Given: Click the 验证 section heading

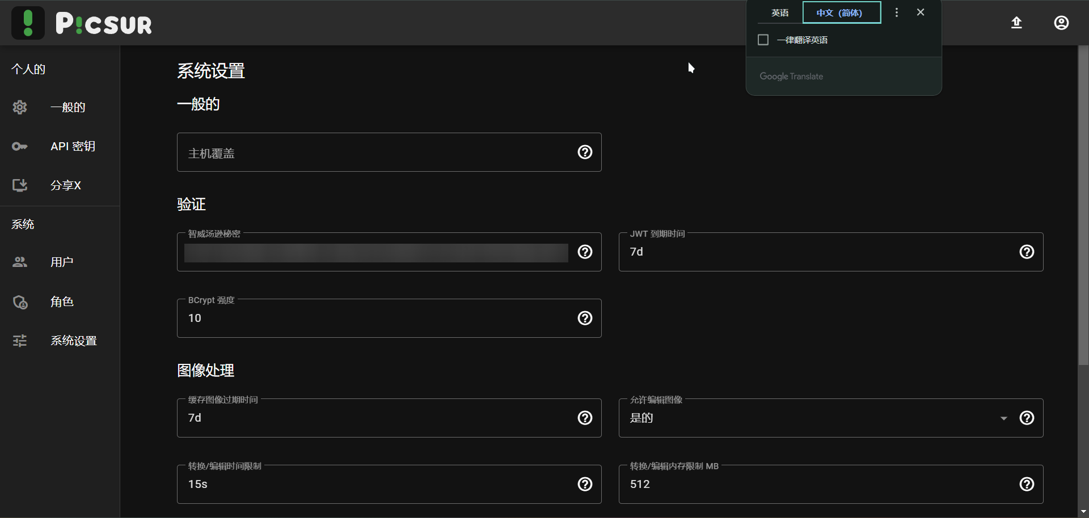Looking at the screenshot, I should tap(191, 204).
